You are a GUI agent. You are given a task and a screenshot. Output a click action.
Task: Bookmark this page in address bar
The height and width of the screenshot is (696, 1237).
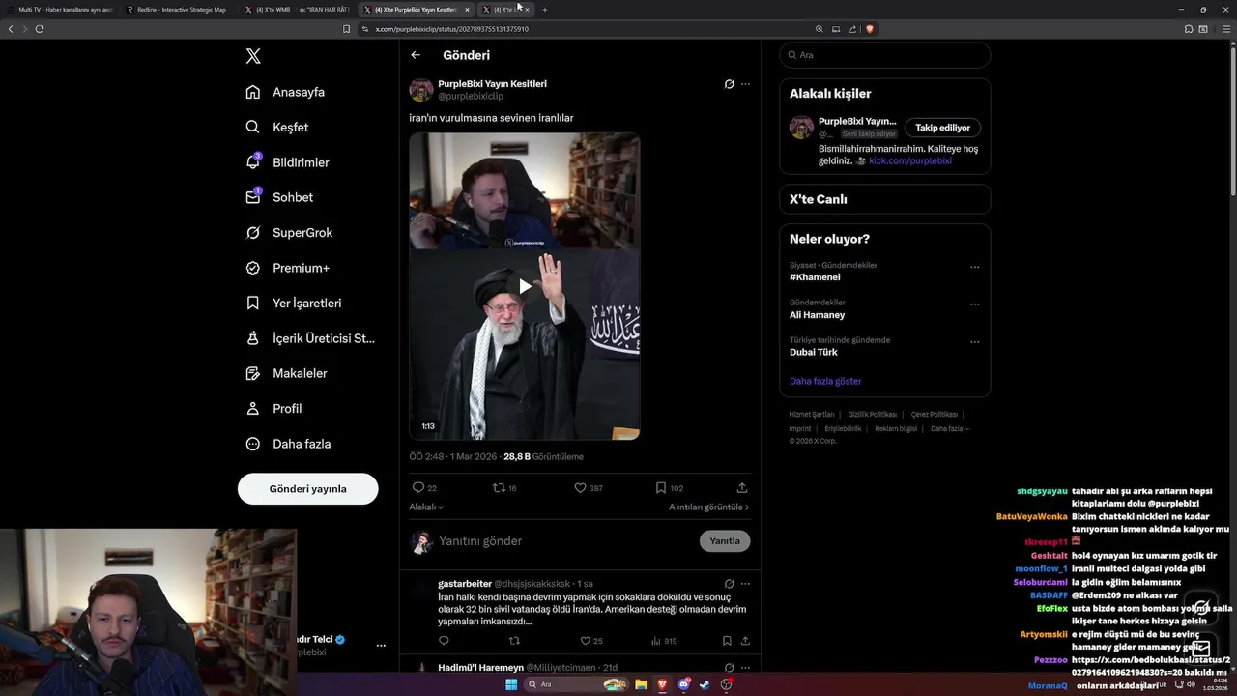point(346,29)
